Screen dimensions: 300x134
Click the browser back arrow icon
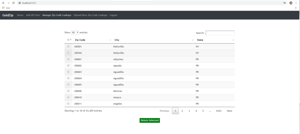click(x=4, y=3)
